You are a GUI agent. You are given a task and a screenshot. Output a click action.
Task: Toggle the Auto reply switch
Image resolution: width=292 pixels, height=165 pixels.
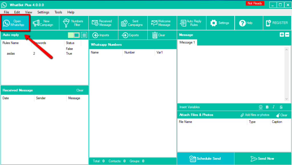74,35
